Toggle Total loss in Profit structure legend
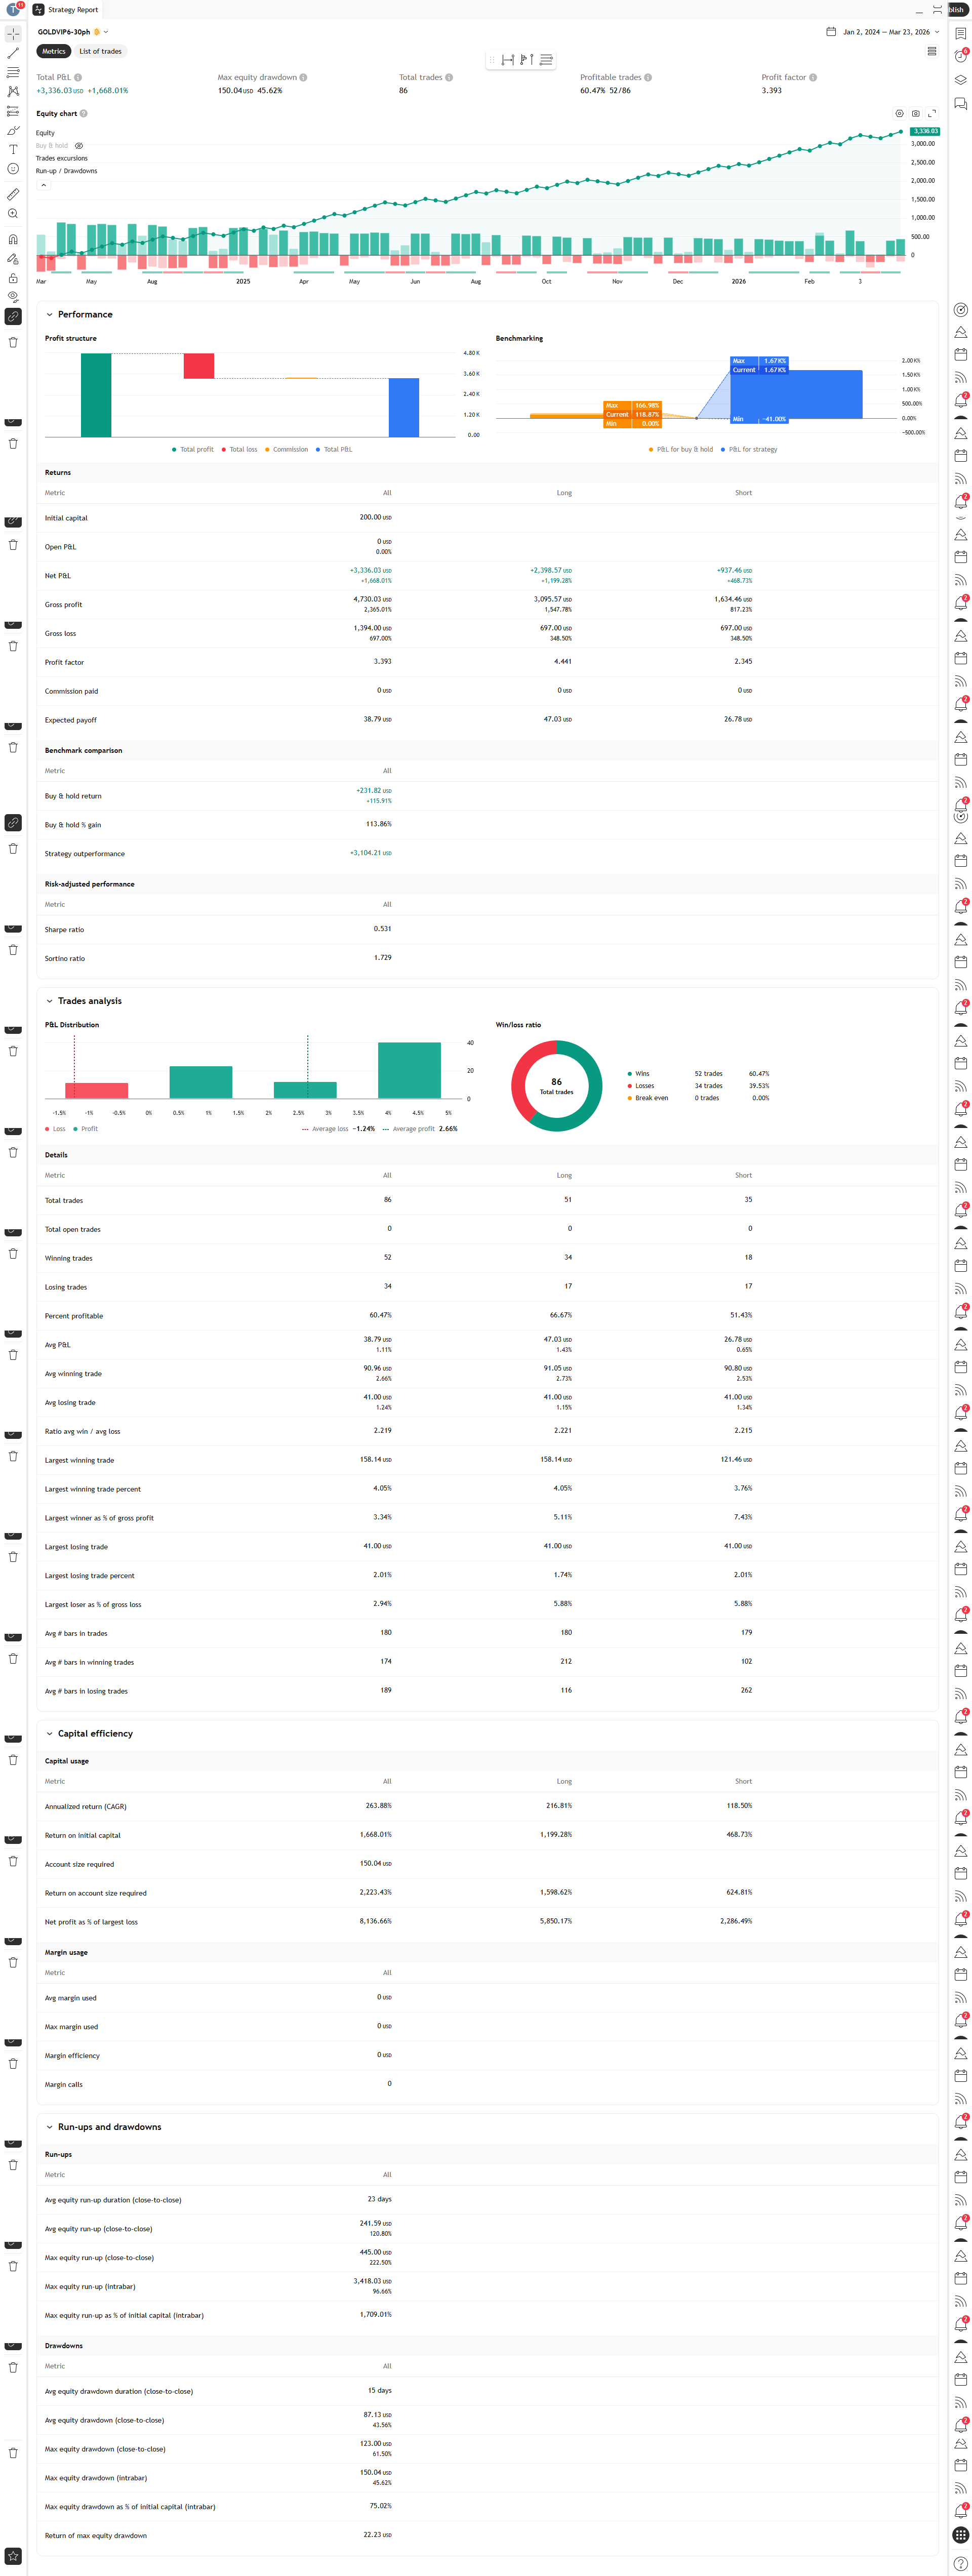Image resolution: width=972 pixels, height=2576 pixels. pyautogui.click(x=239, y=449)
